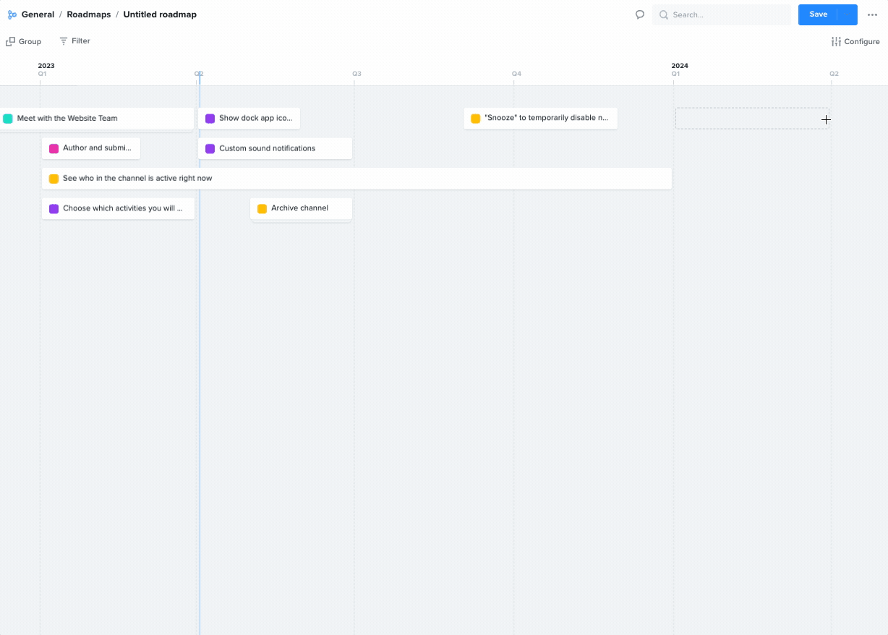Open Author and submi... item

pos(91,148)
